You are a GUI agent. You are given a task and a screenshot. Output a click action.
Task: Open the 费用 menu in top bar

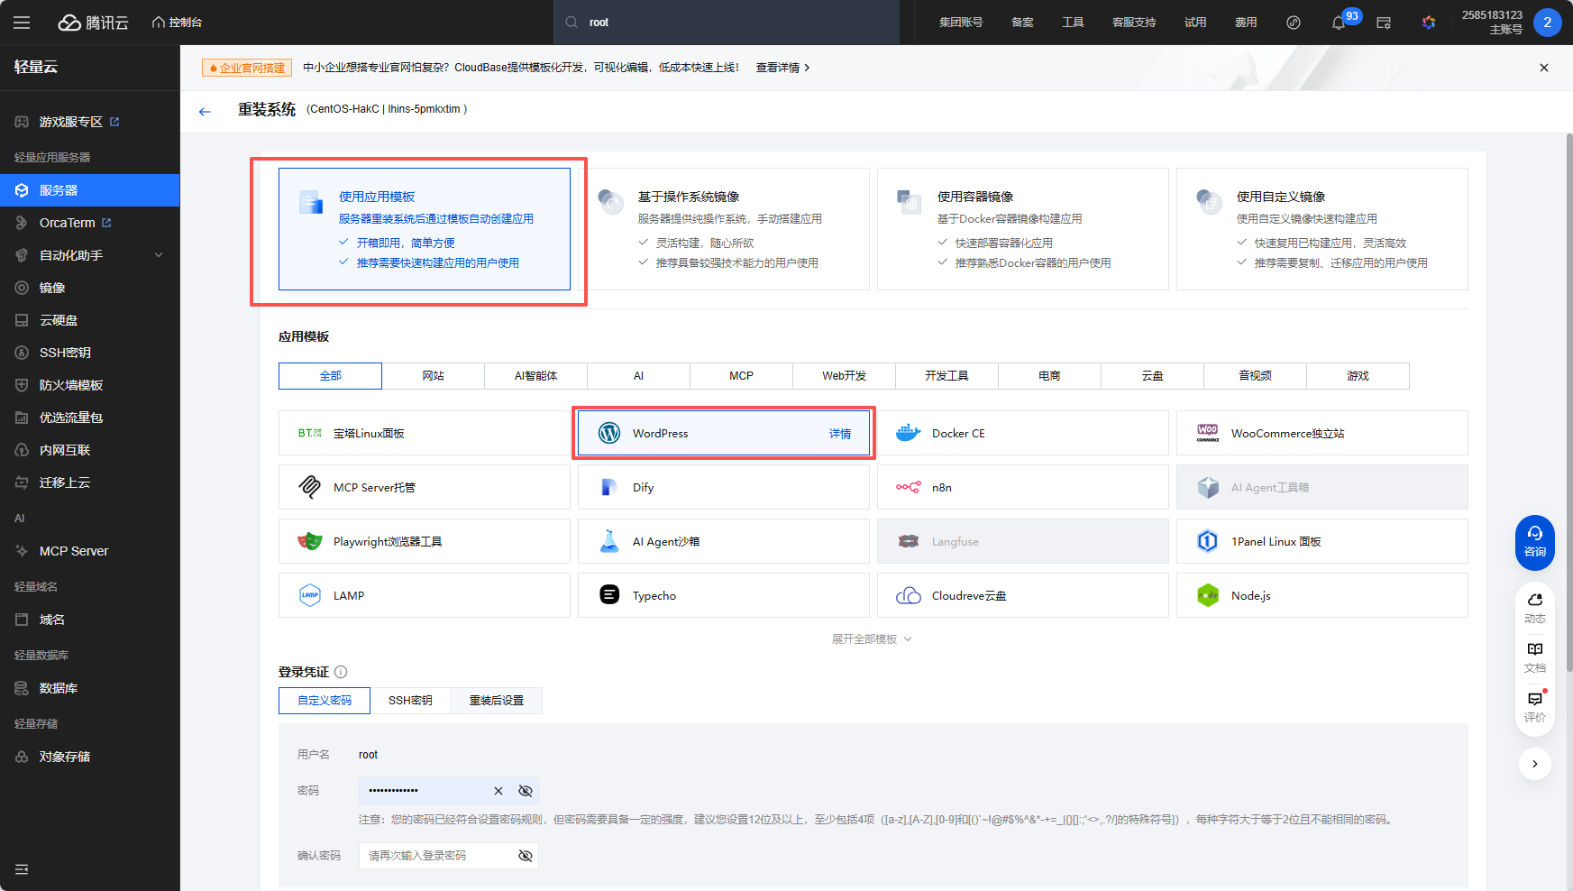1246,23
